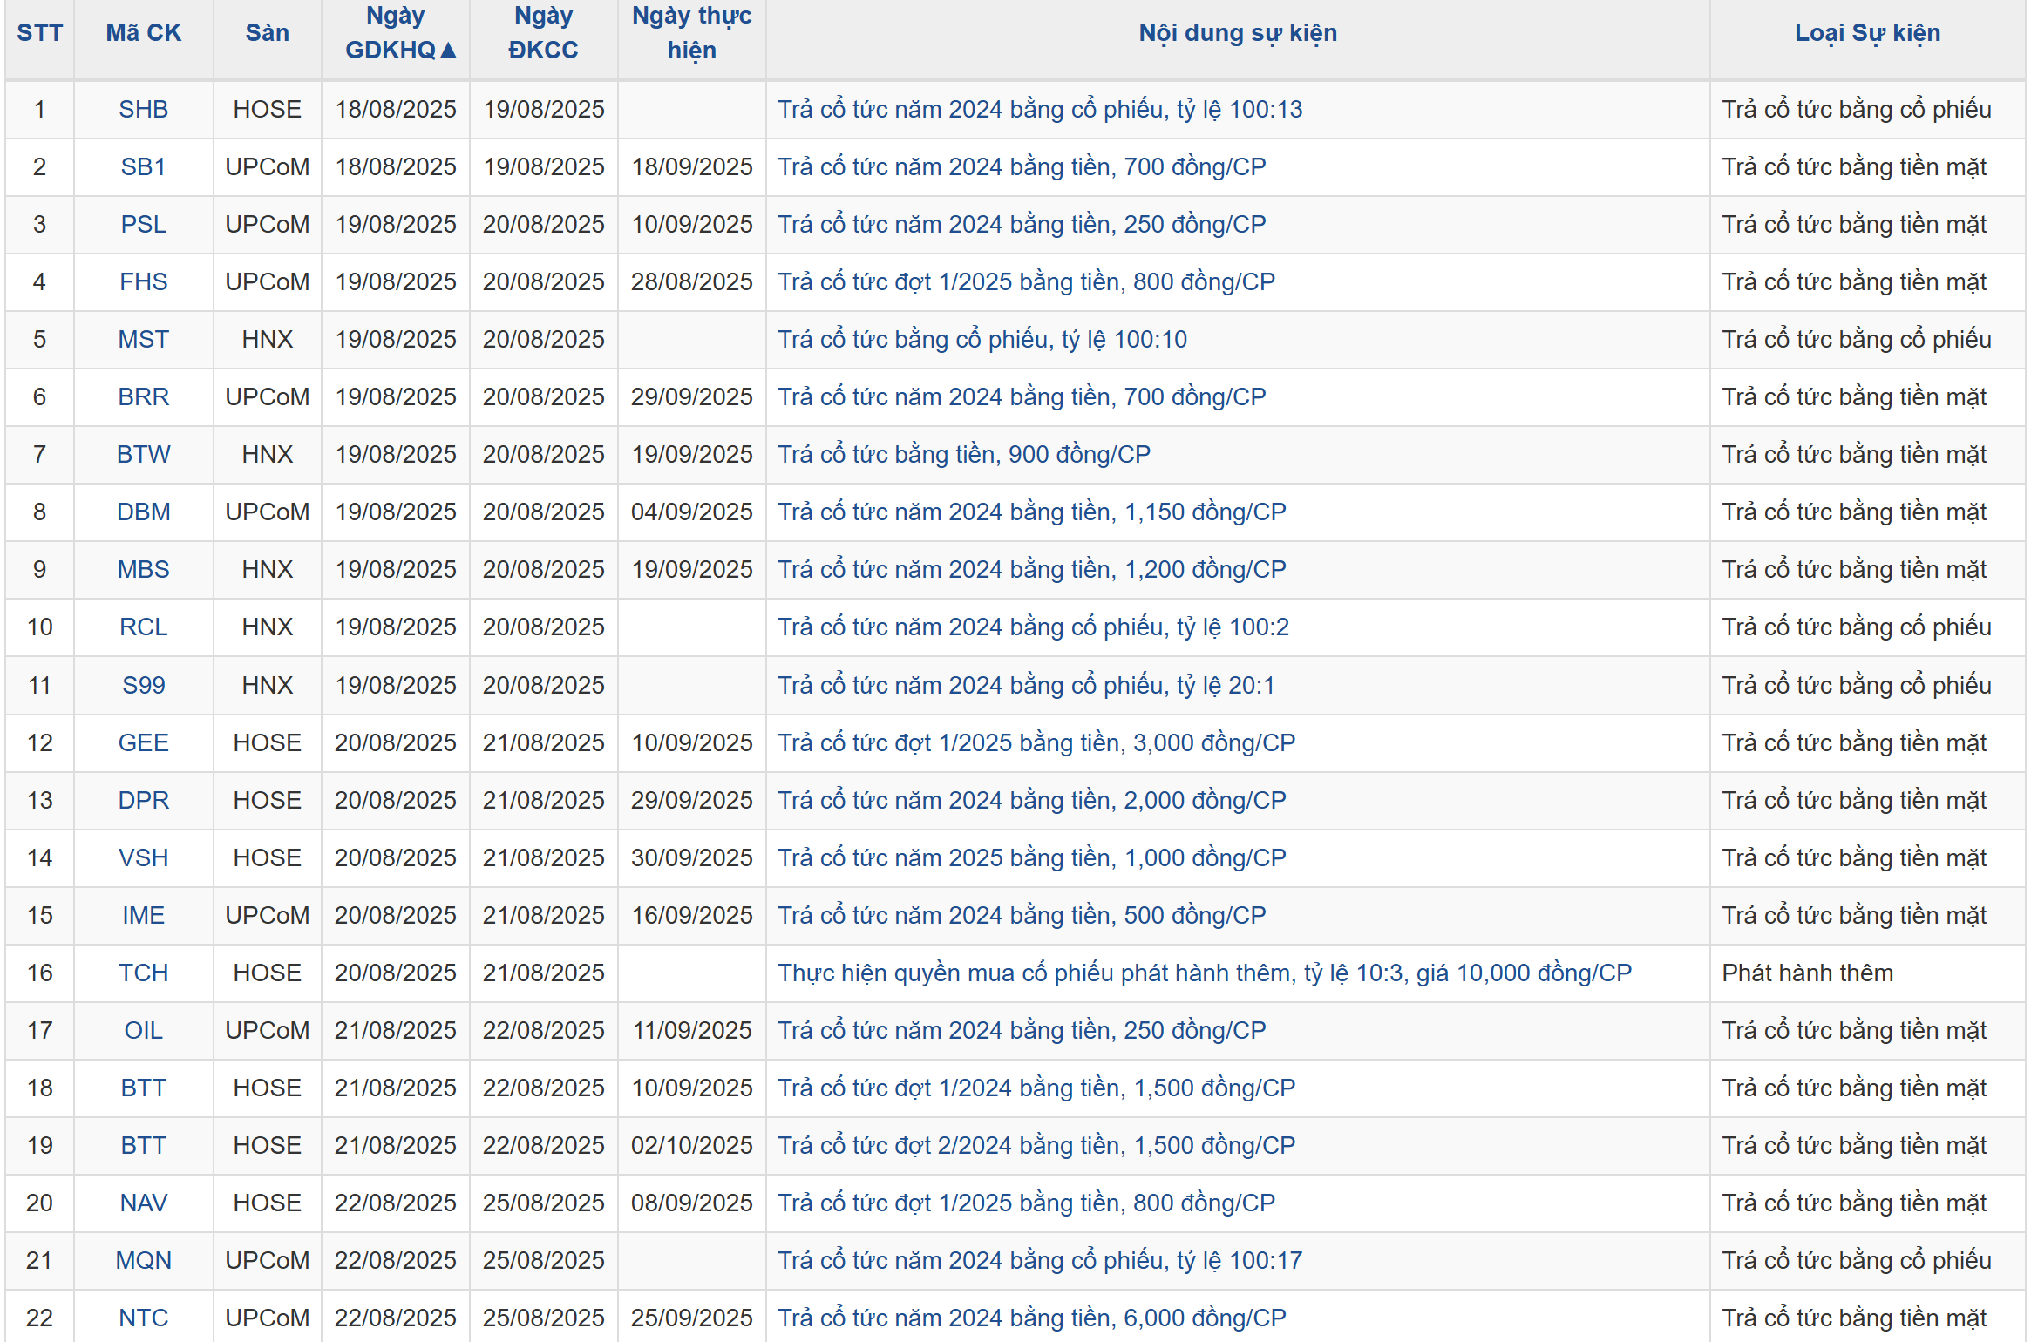
Task: Select date 08/09/2025 in NAV row
Action: tap(691, 1203)
